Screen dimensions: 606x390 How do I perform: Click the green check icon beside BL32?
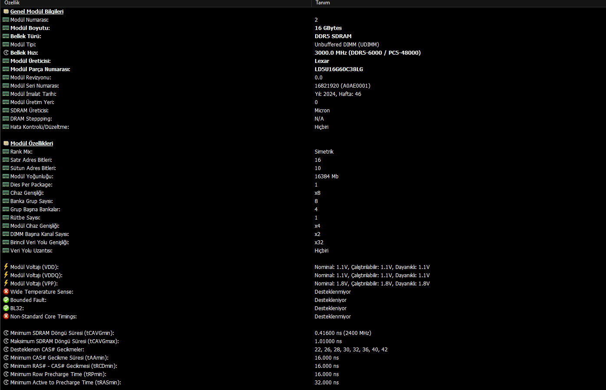click(6, 308)
